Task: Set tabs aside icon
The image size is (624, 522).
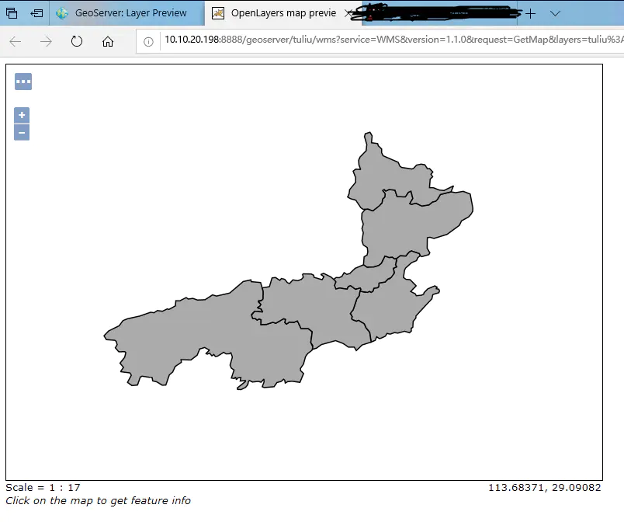Action: 36,13
